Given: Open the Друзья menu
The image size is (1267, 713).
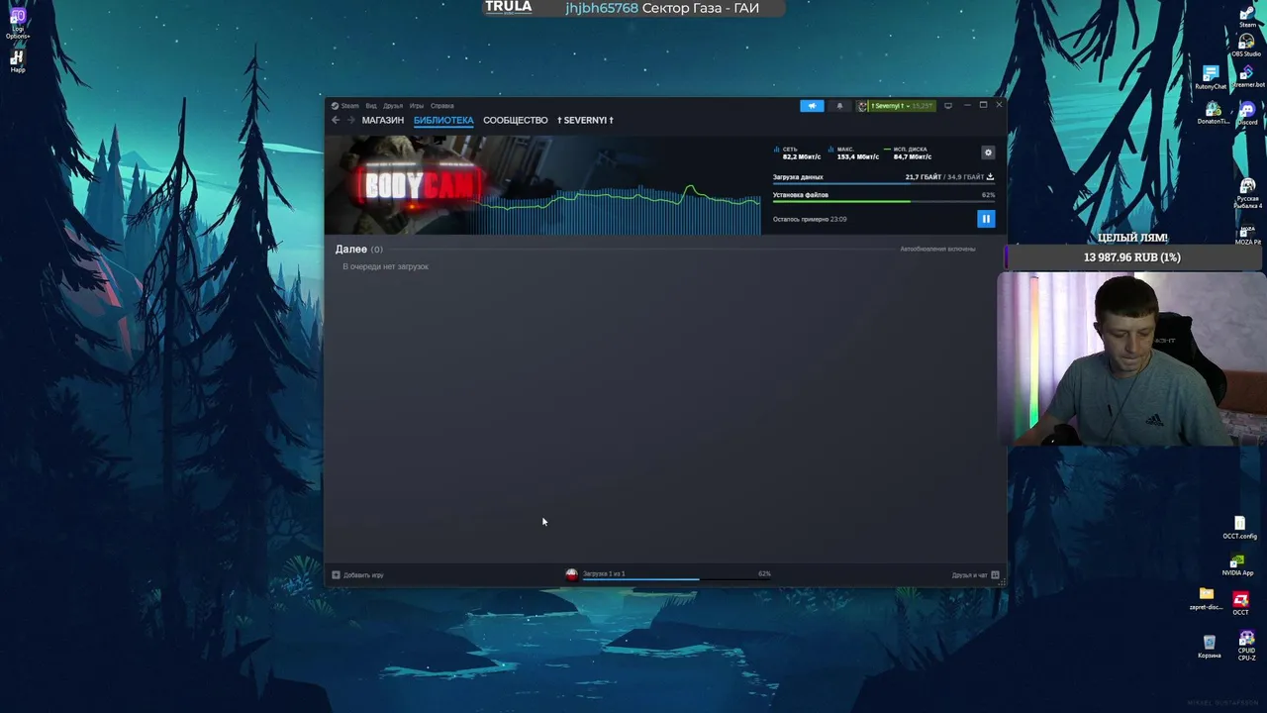Looking at the screenshot, I should pyautogui.click(x=393, y=106).
